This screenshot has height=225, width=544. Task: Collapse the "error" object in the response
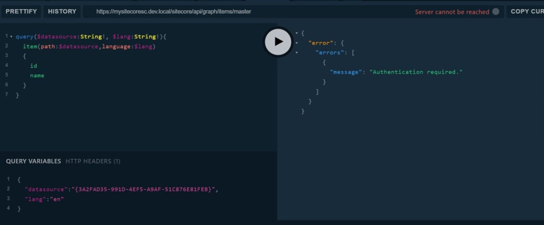(x=296, y=43)
